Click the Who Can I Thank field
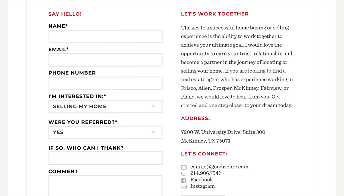The height and width of the screenshot is (196, 344). pos(105,158)
